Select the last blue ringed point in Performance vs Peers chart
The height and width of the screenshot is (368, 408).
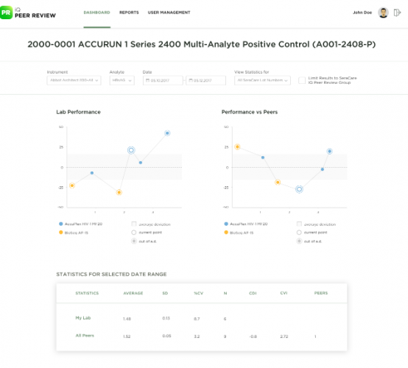point(329,152)
